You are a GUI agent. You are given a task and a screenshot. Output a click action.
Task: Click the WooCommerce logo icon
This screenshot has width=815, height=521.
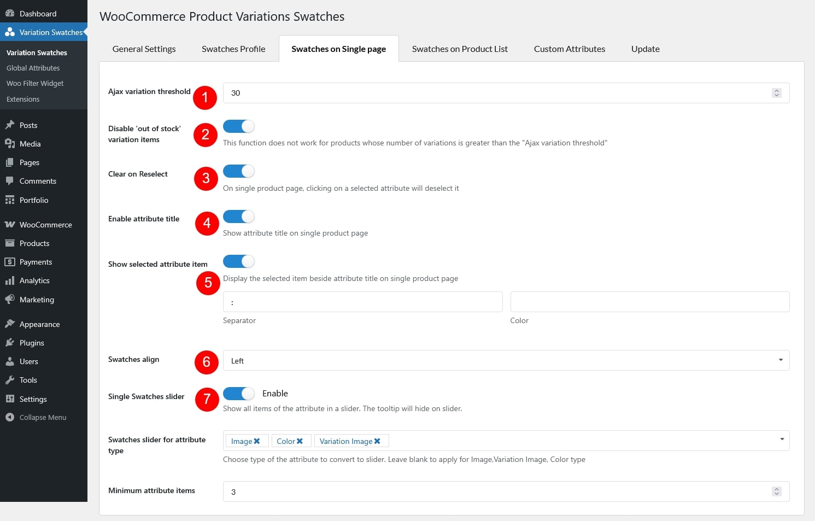(10, 225)
